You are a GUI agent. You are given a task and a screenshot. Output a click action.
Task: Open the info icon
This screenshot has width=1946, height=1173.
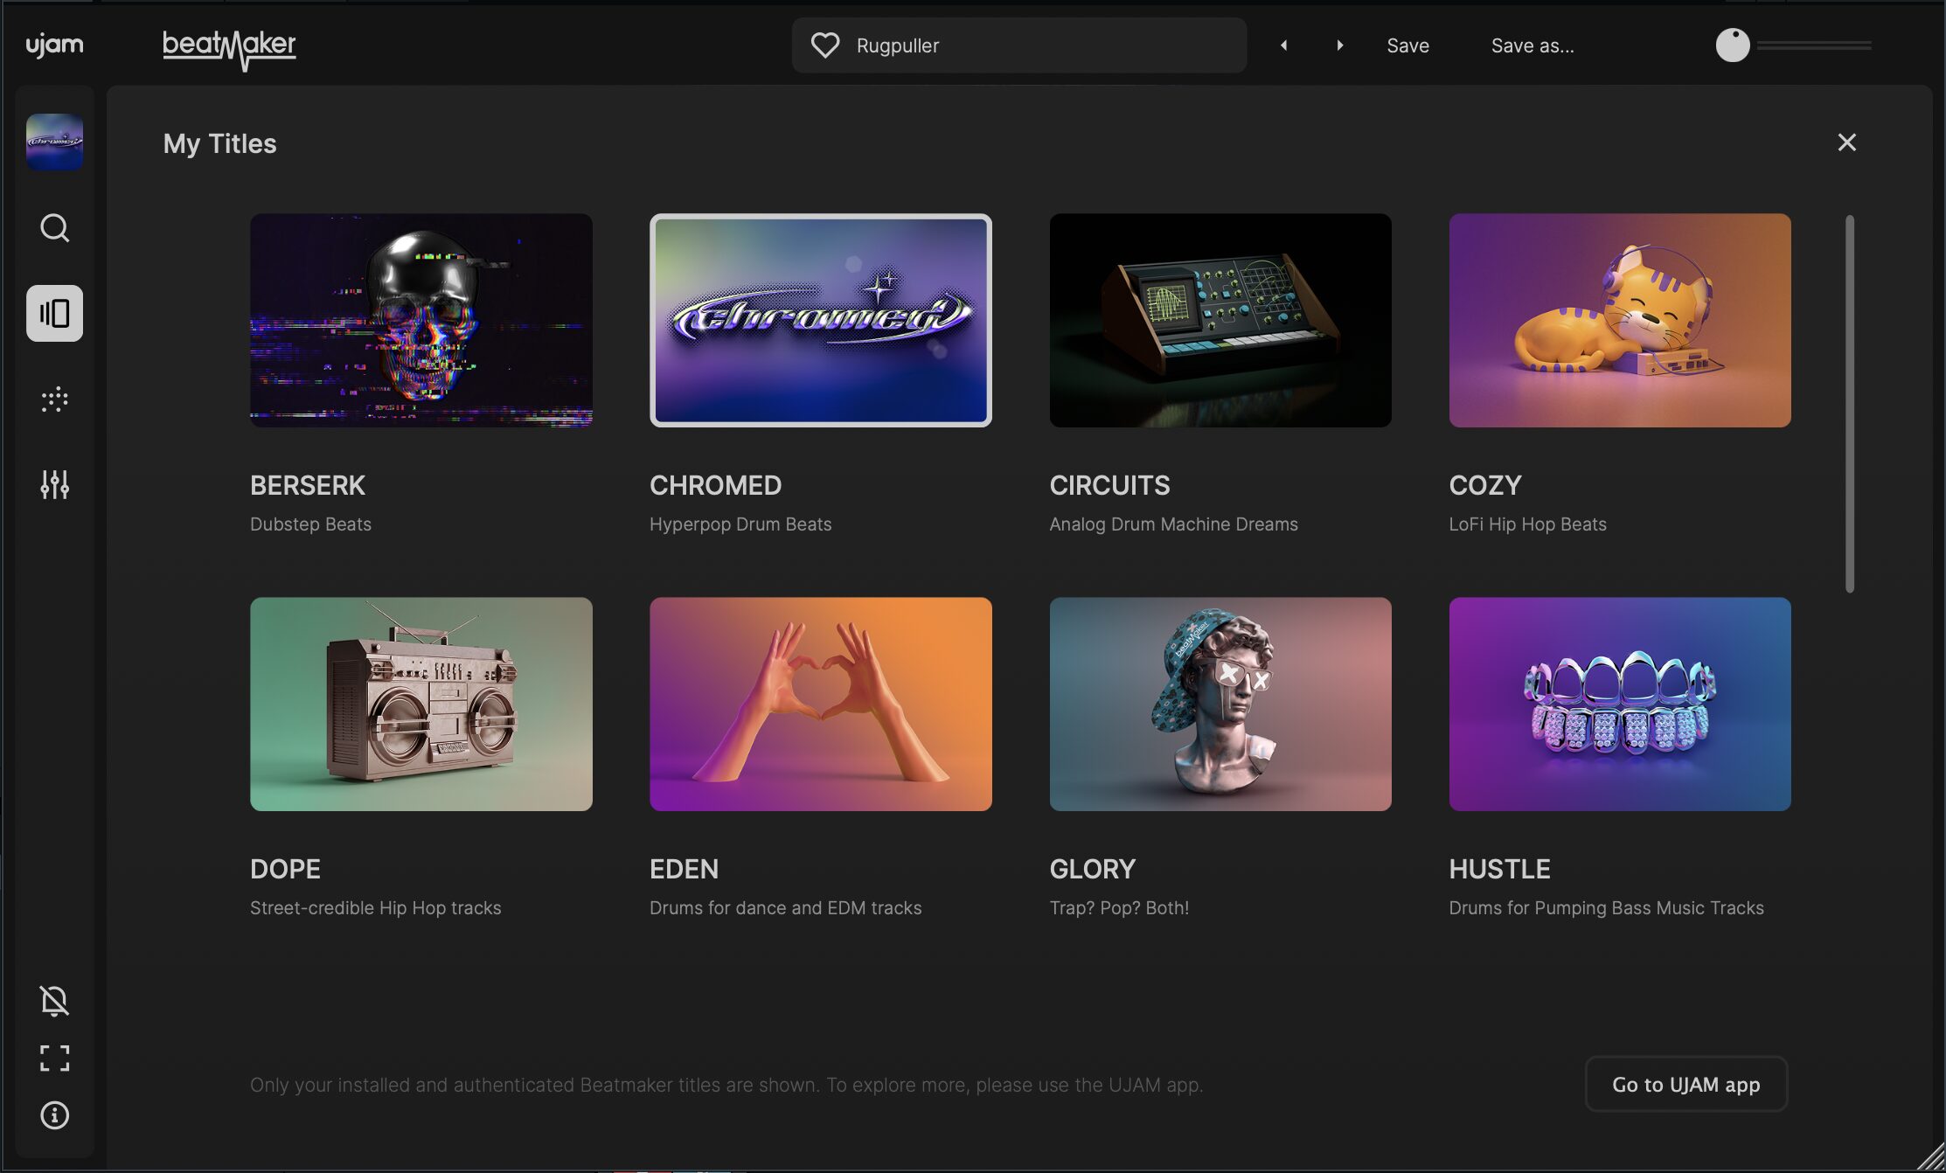click(54, 1115)
